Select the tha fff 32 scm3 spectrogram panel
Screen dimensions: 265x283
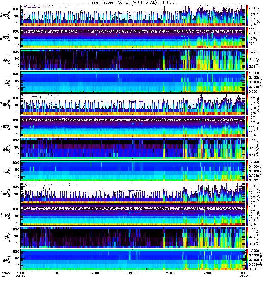[x=133, y=37]
